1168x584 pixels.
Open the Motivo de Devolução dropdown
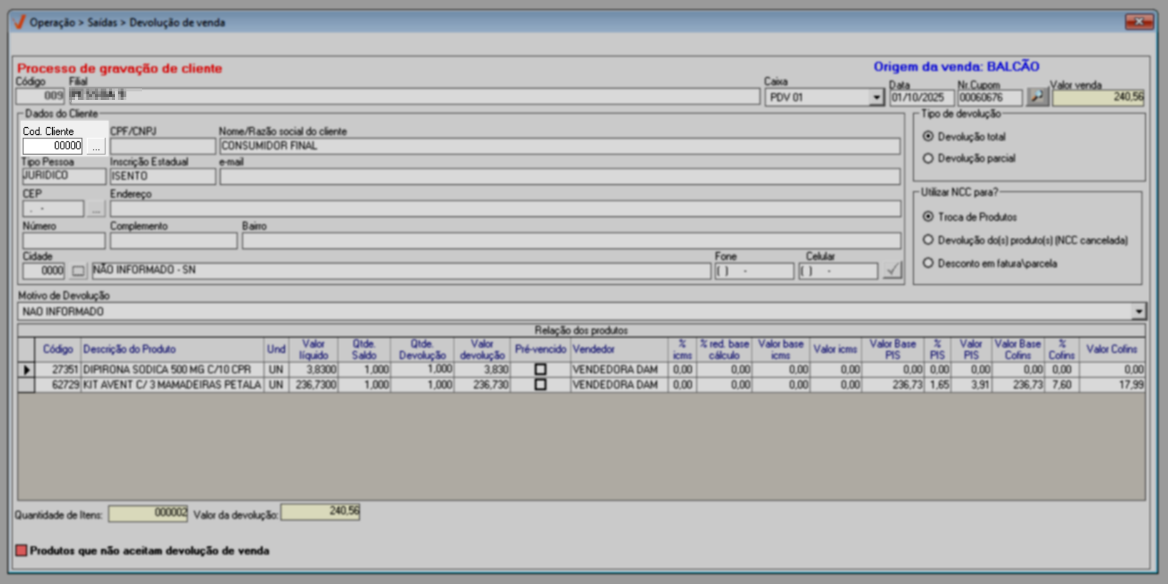pos(1138,311)
